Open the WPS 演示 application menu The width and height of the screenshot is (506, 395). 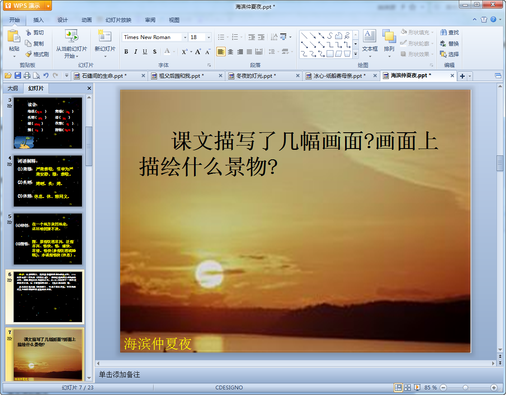(27, 6)
